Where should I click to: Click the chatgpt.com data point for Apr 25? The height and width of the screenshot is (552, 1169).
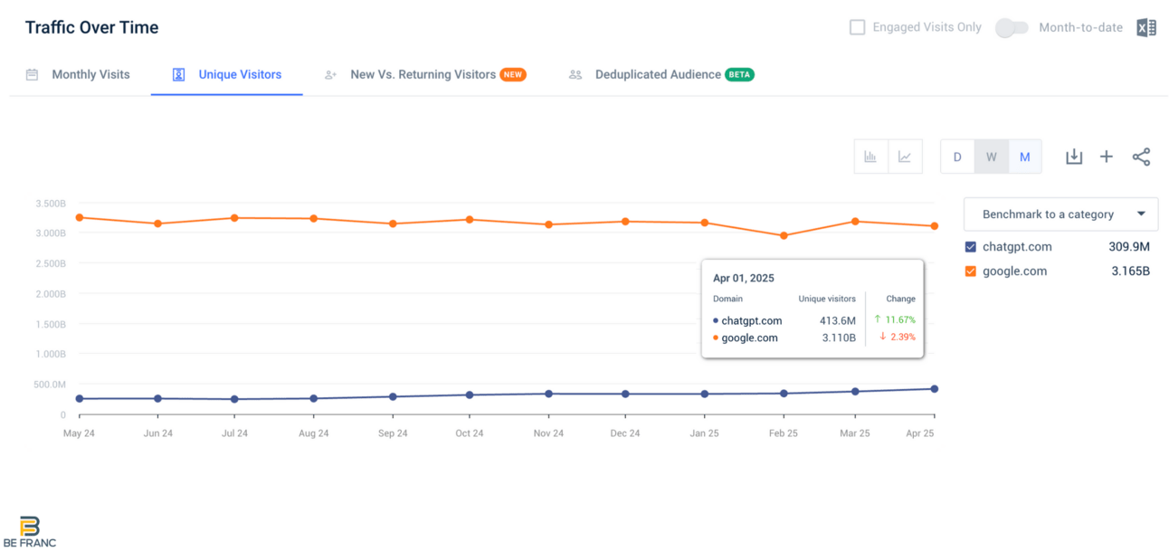pos(934,389)
